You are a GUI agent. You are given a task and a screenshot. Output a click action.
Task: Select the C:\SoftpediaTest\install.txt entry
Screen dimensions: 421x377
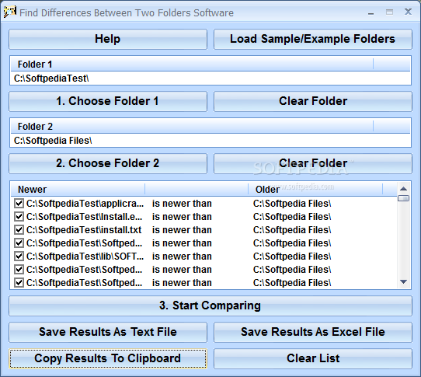84,230
